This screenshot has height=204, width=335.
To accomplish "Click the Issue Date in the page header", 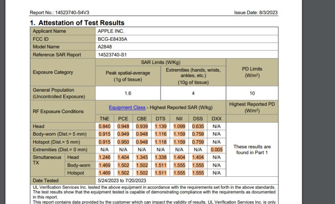I will point(255,13).
